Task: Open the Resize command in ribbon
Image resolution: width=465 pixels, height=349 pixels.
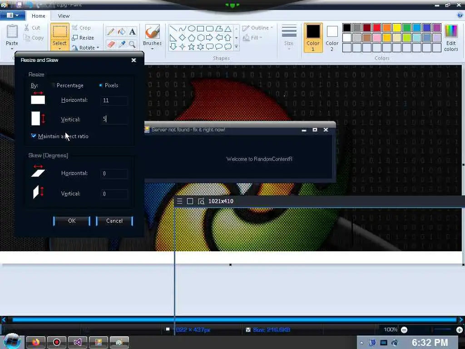Action: pyautogui.click(x=83, y=38)
